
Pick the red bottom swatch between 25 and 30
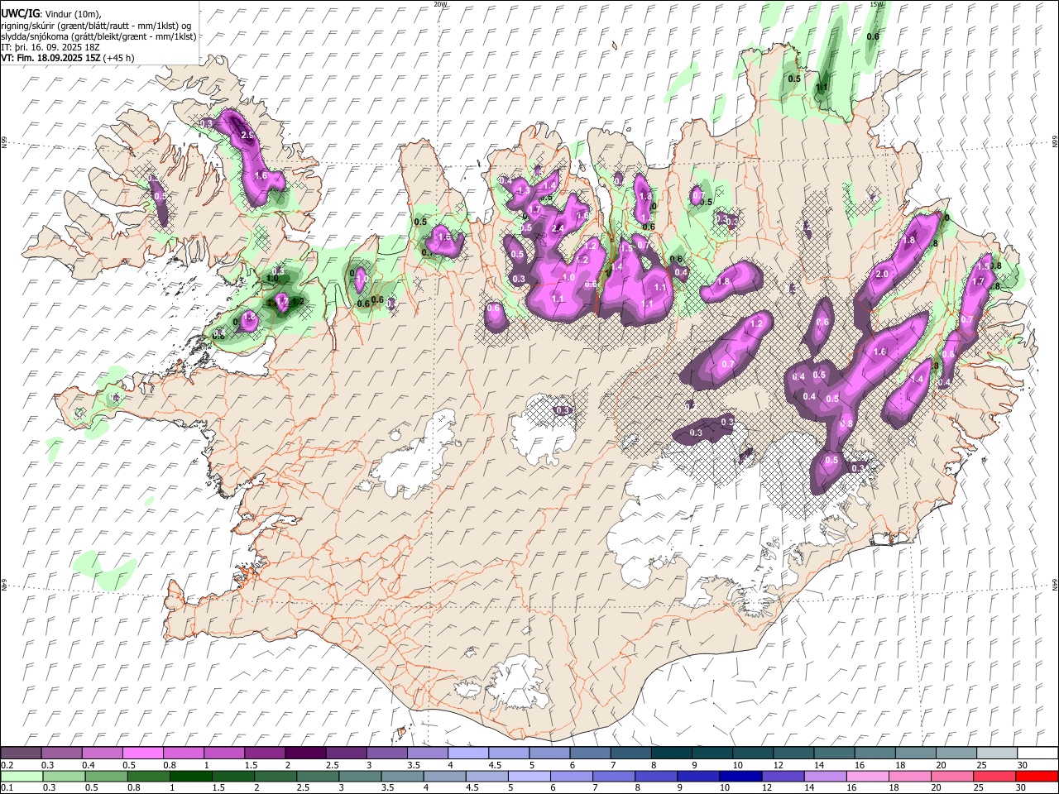(993, 776)
